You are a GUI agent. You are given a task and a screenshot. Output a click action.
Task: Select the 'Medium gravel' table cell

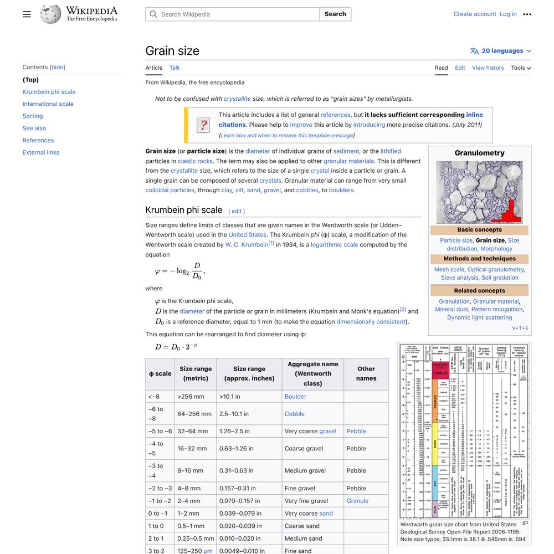coord(312,470)
